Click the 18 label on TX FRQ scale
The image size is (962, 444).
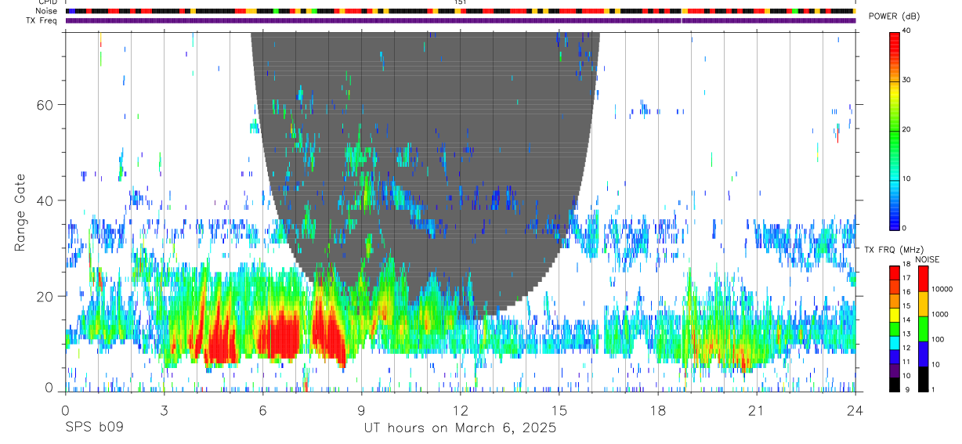(906, 265)
